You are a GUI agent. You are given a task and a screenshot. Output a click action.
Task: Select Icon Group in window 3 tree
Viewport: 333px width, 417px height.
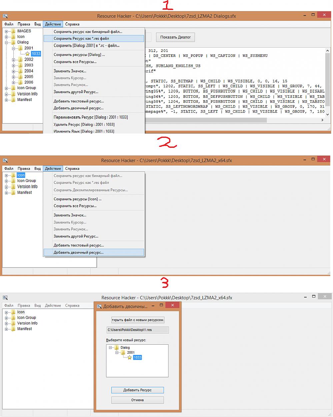pyautogui.click(x=27, y=318)
